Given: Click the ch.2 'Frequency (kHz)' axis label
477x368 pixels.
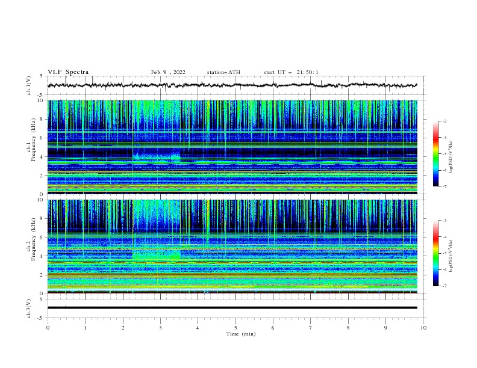Looking at the screenshot, I should (x=34, y=239).
